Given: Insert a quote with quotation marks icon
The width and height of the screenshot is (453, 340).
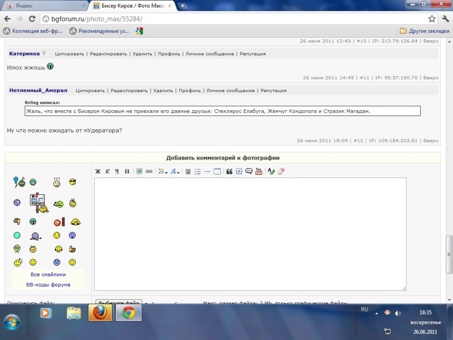Looking at the screenshot, I should pos(229,171).
